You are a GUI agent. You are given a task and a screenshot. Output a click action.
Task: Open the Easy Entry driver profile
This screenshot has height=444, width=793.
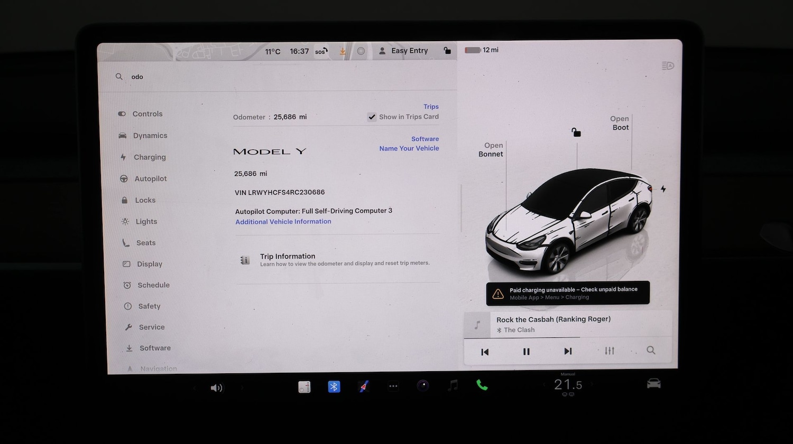(404, 50)
